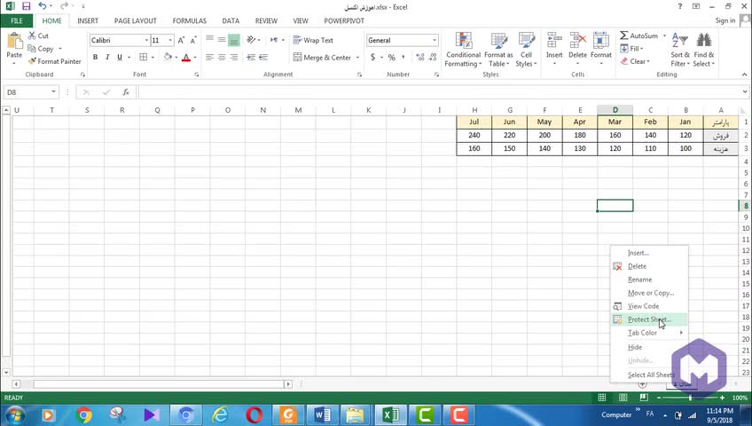Apply the red Font Color
This screenshot has width=752, height=426.
pyautogui.click(x=186, y=57)
